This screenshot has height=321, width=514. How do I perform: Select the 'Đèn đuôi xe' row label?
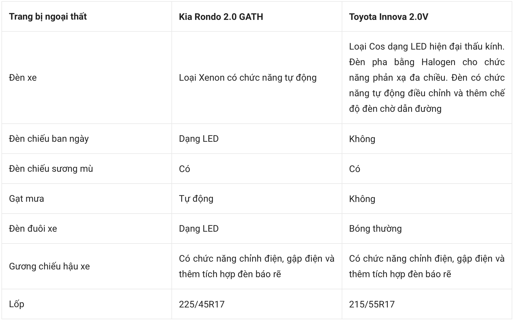(33, 229)
